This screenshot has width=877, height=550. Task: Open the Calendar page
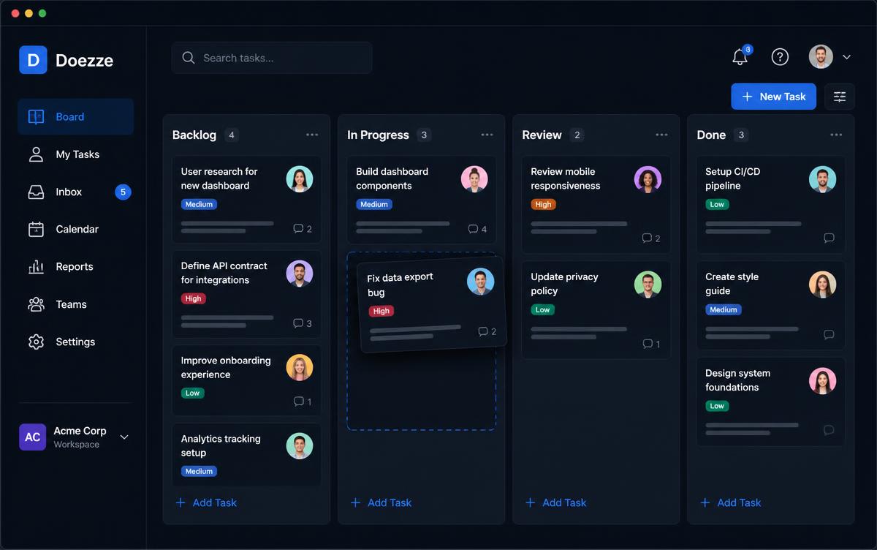click(x=76, y=229)
